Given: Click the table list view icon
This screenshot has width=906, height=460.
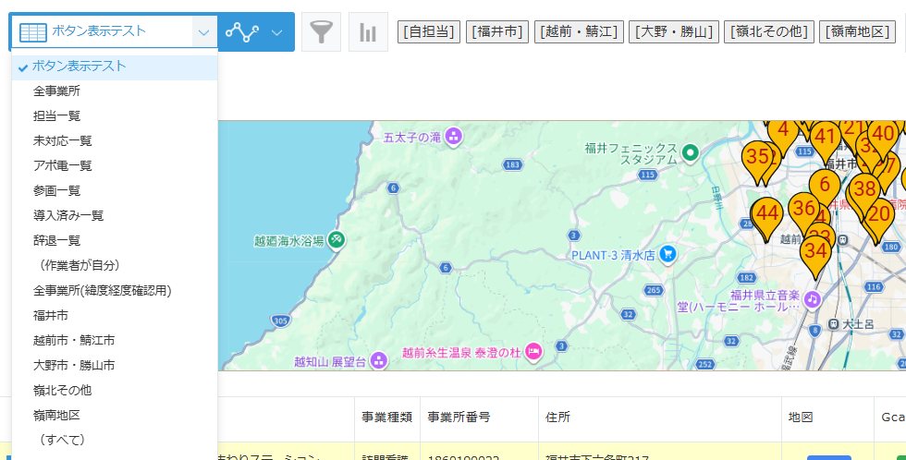Looking at the screenshot, I should 33,32.
